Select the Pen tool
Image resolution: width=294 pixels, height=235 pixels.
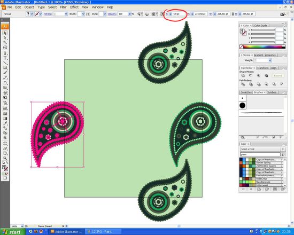click(x=5, y=53)
